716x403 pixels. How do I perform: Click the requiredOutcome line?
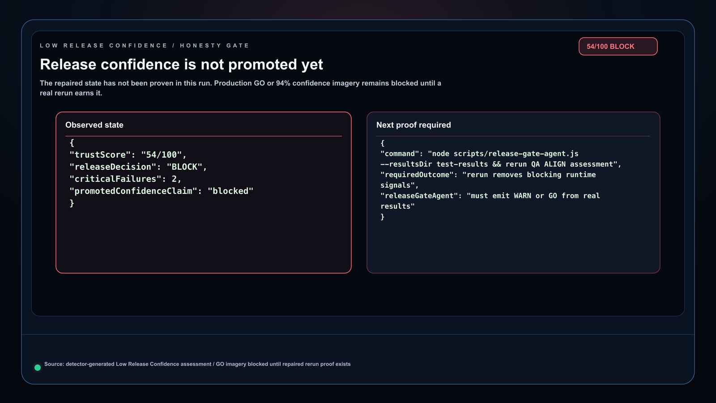pyautogui.click(x=488, y=175)
